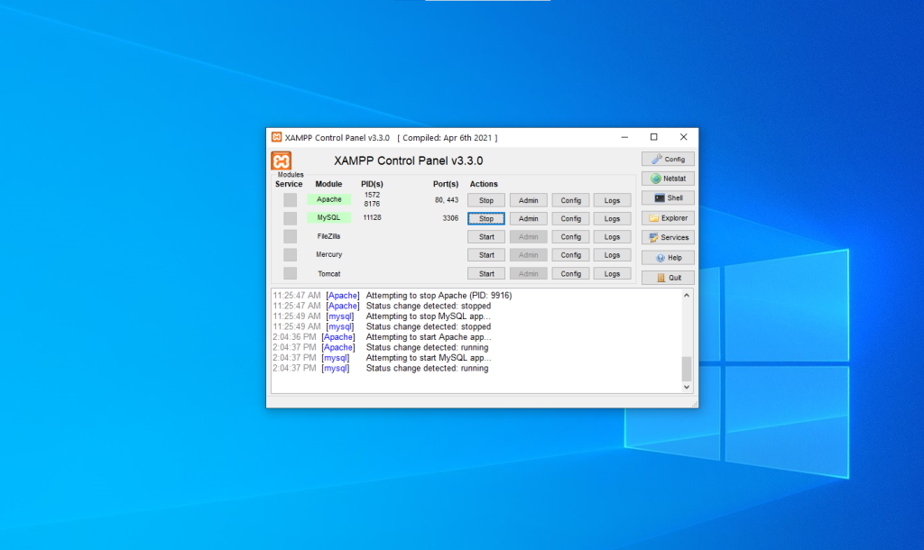Viewport: 924px width, 550px height.
Task: Maximize the XAMPP Control Panel window
Action: [653, 137]
